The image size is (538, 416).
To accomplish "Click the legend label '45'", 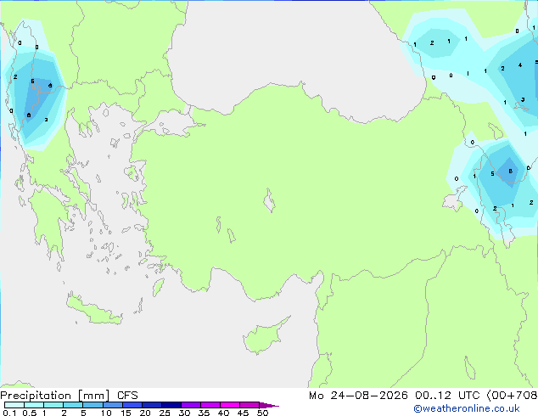I will tap(243, 413).
